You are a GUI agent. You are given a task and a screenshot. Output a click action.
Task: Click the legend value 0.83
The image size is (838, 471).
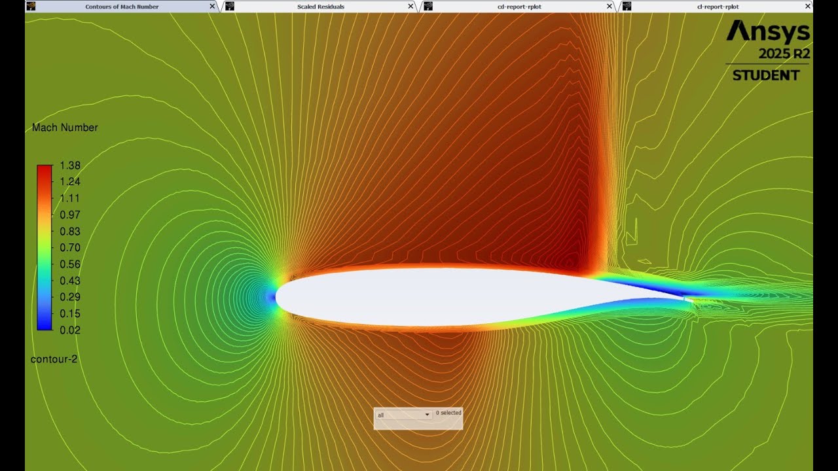tap(69, 231)
